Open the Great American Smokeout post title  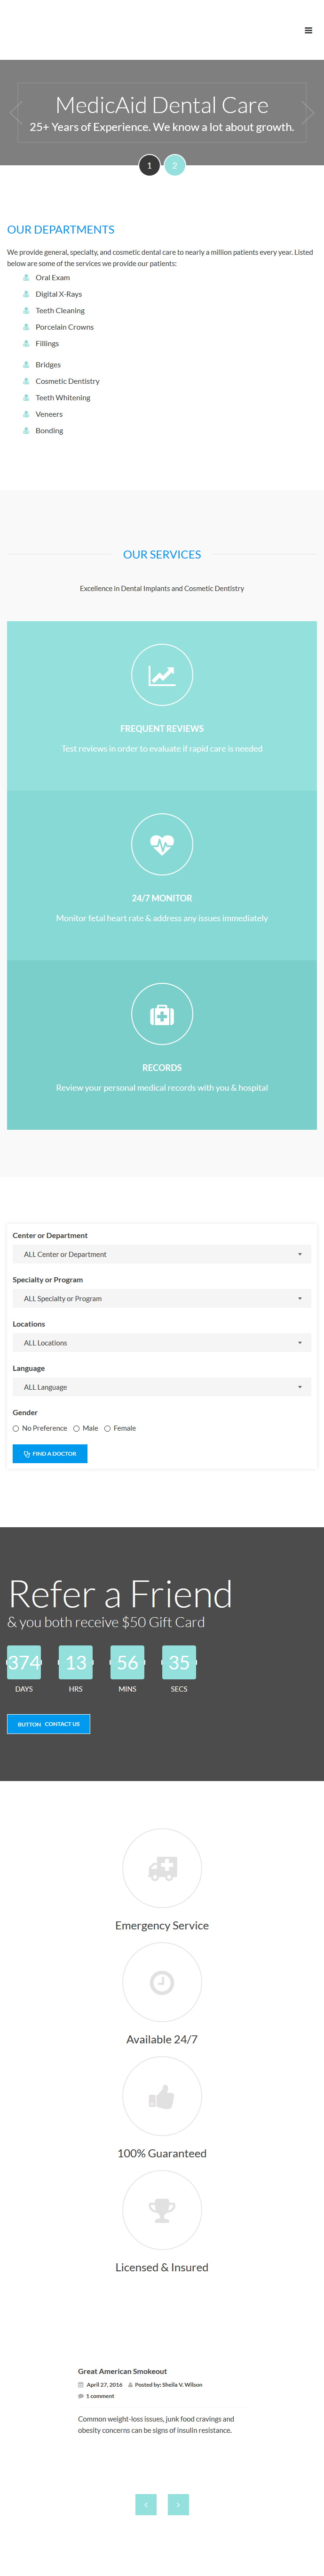pyautogui.click(x=122, y=2371)
